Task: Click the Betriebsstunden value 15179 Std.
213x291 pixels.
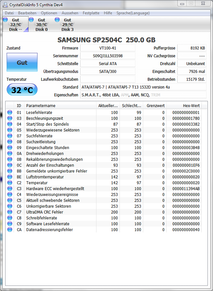Action: [192, 79]
